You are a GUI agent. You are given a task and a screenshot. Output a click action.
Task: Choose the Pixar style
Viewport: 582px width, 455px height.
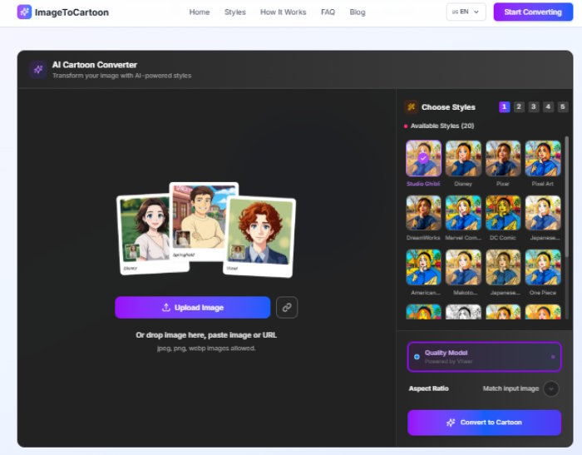503,157
